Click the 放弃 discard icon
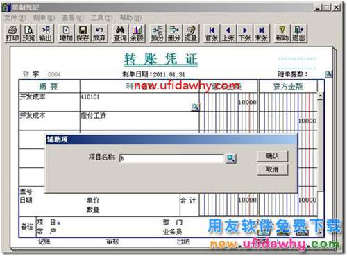This screenshot has width=347, height=256. pyautogui.click(x=99, y=34)
